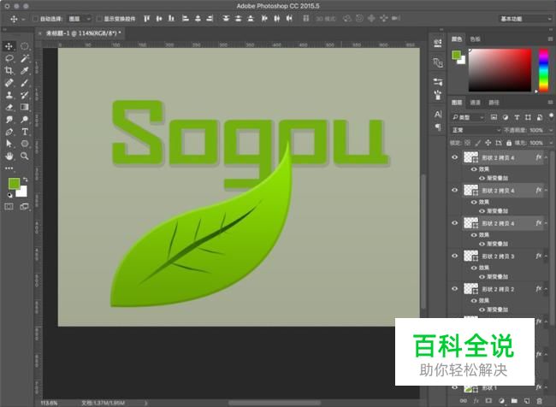Switch to the 通道 tab
Image resolution: width=556 pixels, height=407 pixels.
[475, 103]
